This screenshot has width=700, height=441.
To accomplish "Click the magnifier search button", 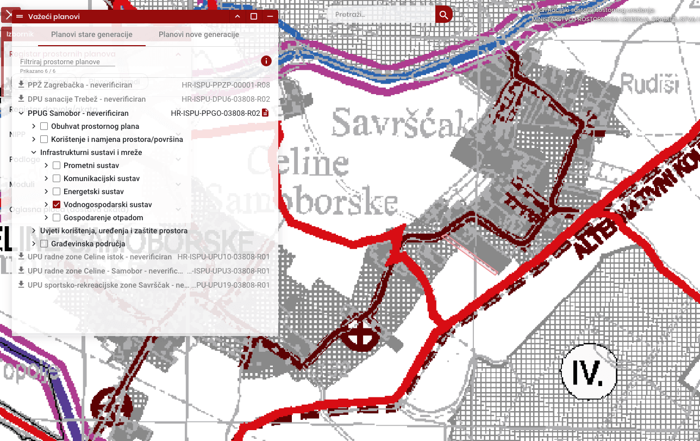I will click(x=444, y=15).
